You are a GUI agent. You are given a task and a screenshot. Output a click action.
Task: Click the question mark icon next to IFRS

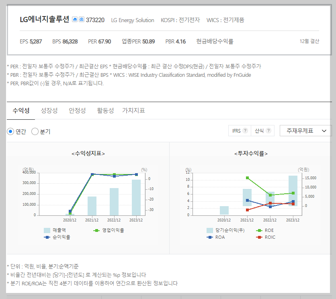[245, 131]
